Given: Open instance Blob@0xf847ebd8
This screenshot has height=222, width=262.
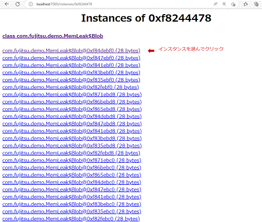Looking at the screenshot, I should point(72,124).
